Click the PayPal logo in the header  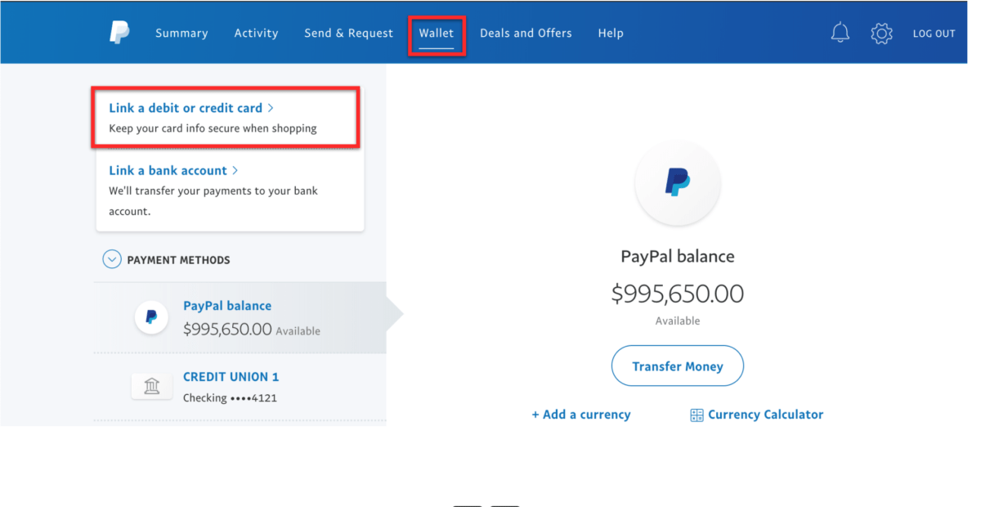119,33
